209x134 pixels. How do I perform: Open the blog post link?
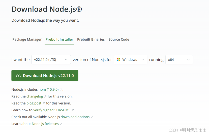[34, 103]
